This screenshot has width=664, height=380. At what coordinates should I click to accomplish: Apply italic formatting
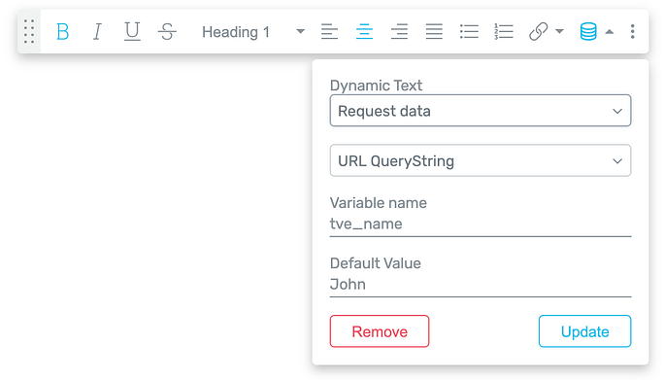point(97,31)
